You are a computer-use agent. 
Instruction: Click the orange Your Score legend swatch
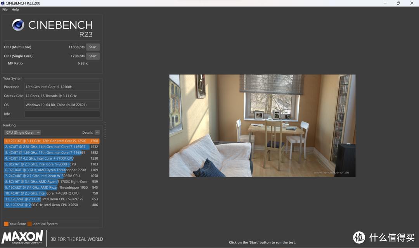[x=6, y=224]
